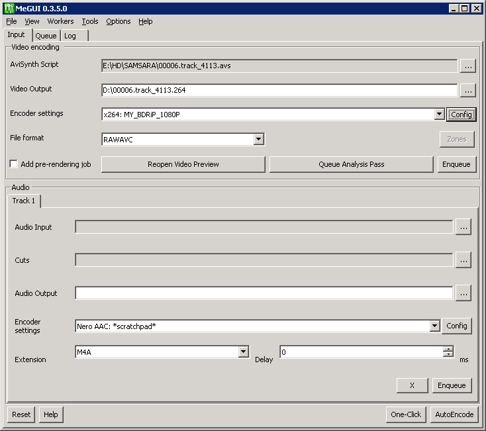Open the Workers menu
Viewport: 486px width, 431px height.
tap(60, 21)
